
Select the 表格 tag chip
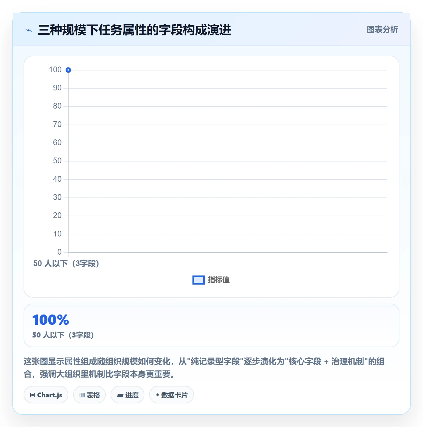[89, 395]
